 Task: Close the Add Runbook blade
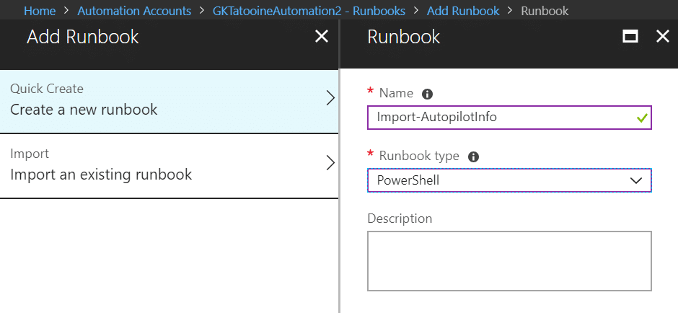(x=321, y=37)
